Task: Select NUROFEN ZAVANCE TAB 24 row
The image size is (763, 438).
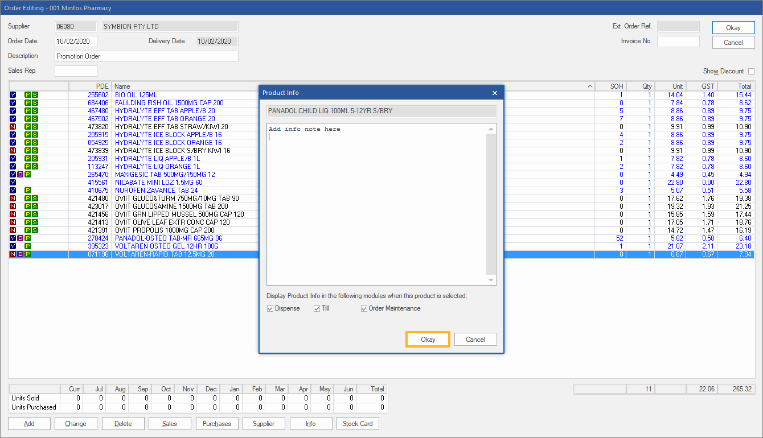Action: pos(381,191)
